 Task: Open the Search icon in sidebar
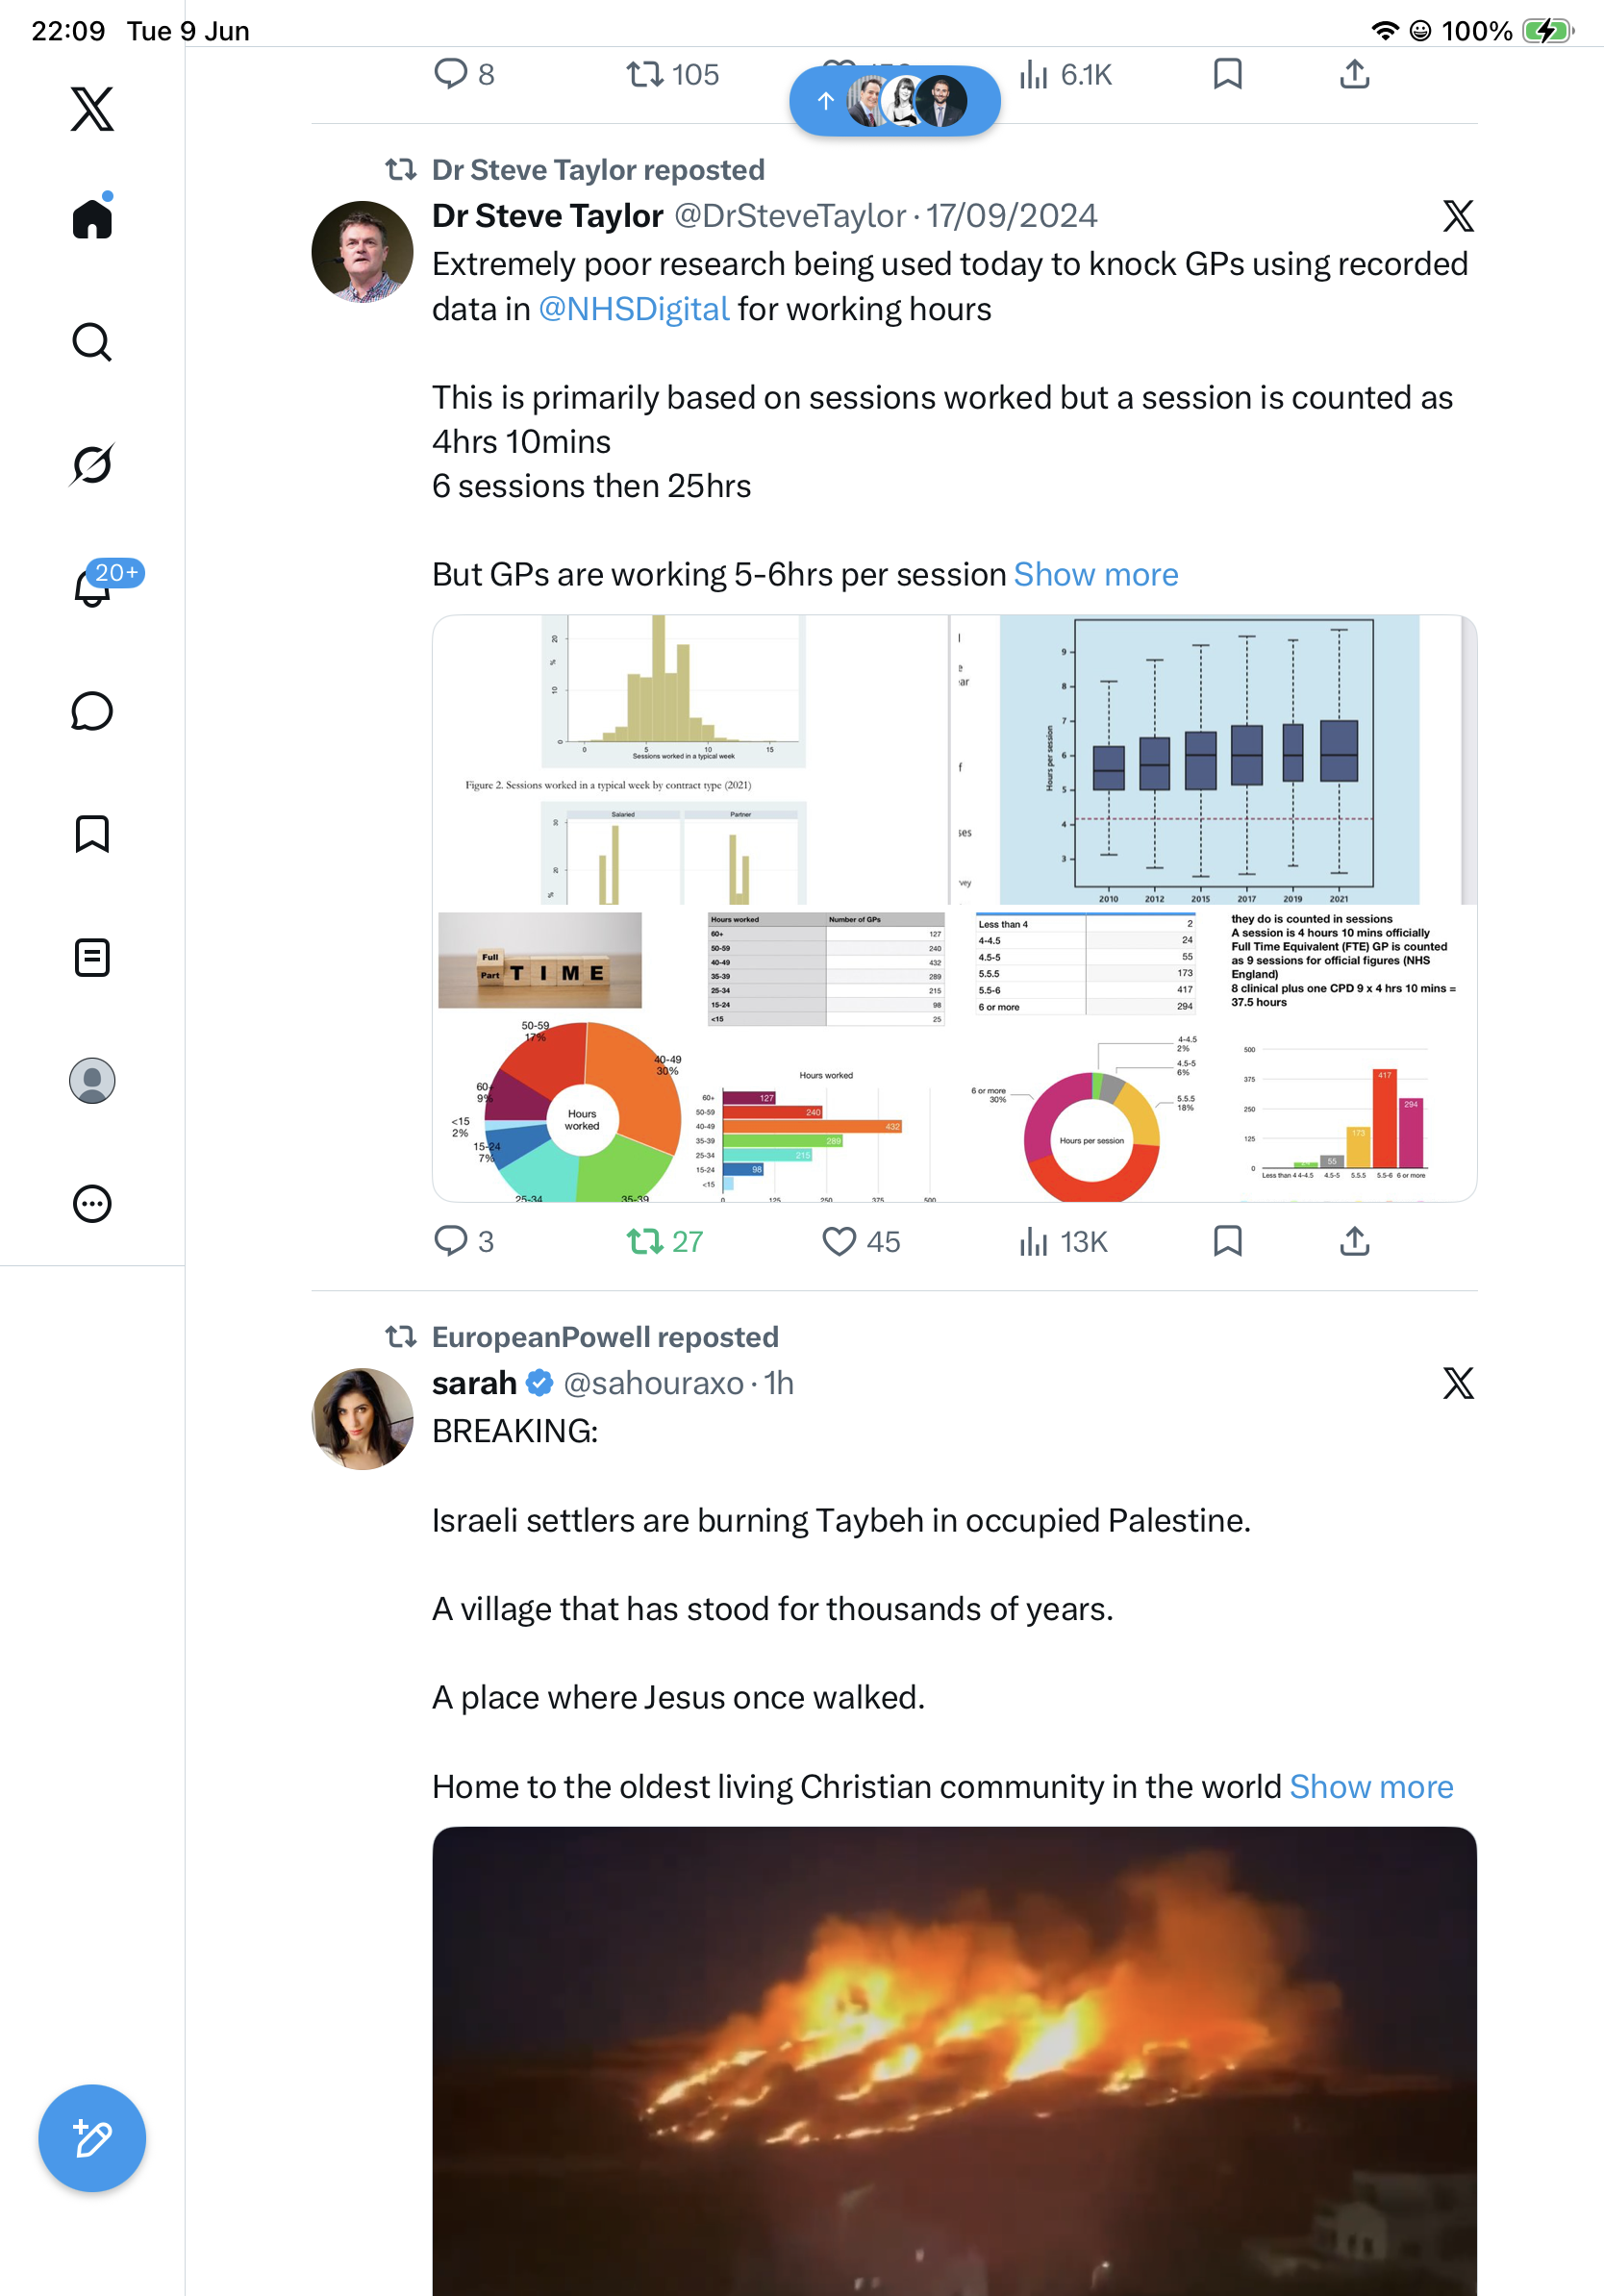click(92, 342)
